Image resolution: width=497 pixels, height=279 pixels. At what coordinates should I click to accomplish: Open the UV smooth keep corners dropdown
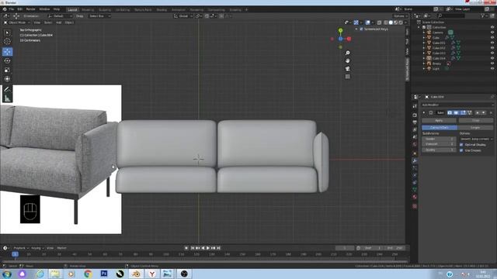point(476,139)
